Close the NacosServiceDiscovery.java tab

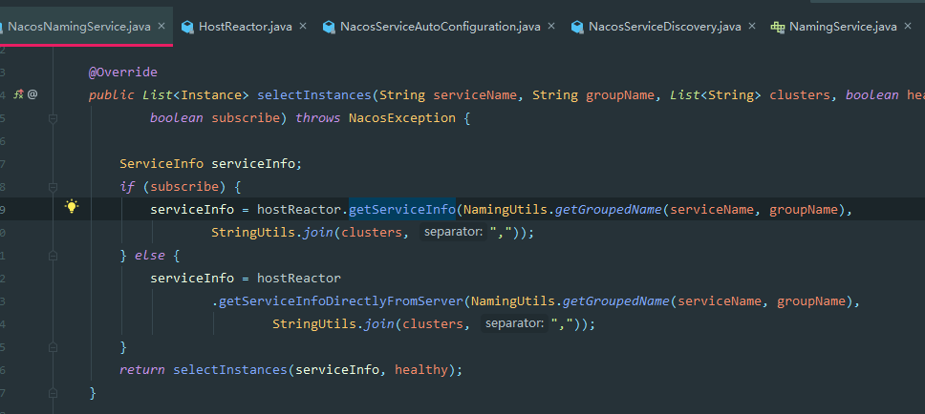coord(751,26)
